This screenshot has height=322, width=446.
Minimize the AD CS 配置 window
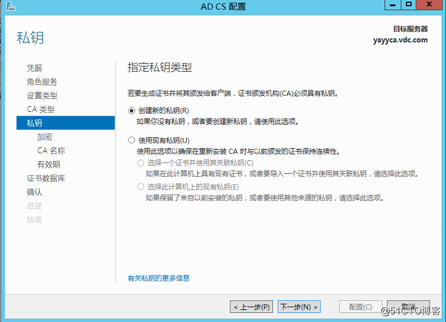pyautogui.click(x=393, y=5)
